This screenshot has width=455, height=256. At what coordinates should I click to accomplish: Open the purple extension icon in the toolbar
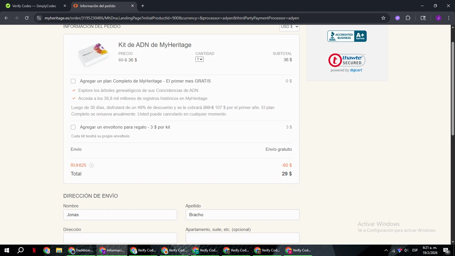point(397,18)
